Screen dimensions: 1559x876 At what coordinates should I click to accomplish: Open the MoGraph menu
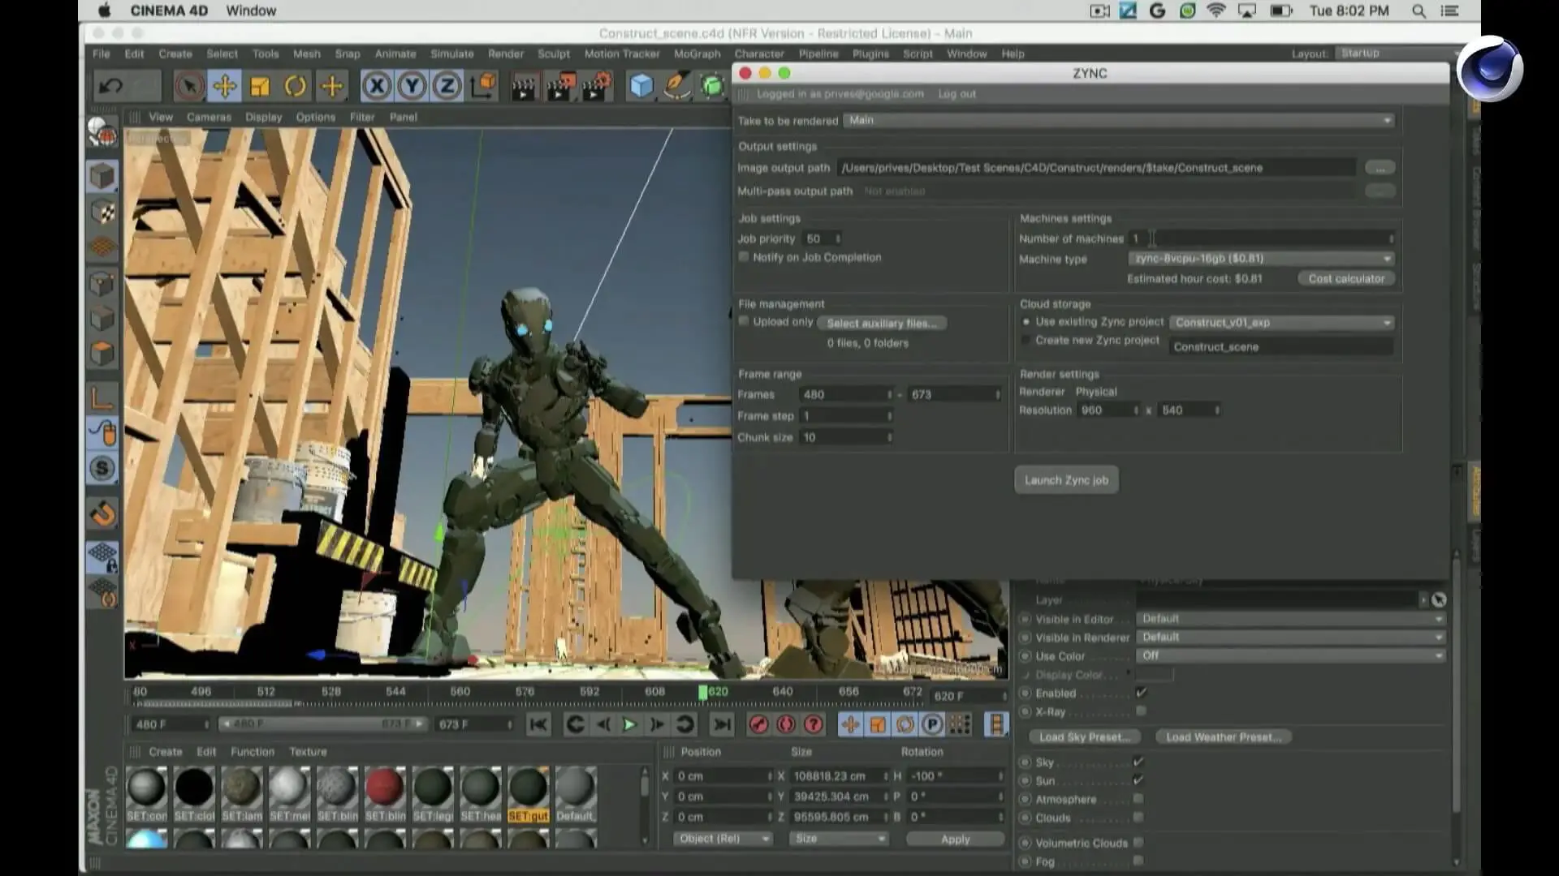[697, 54]
